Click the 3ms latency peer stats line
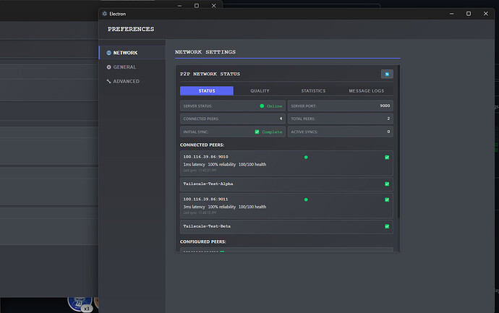This screenshot has height=313, width=499. 225,207
